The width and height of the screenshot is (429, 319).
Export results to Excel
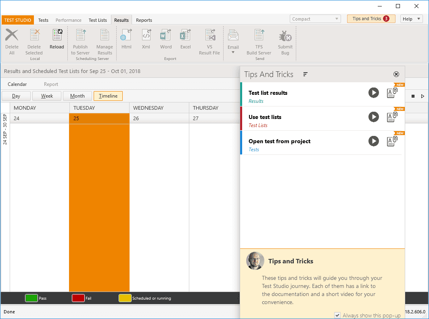[x=185, y=35]
